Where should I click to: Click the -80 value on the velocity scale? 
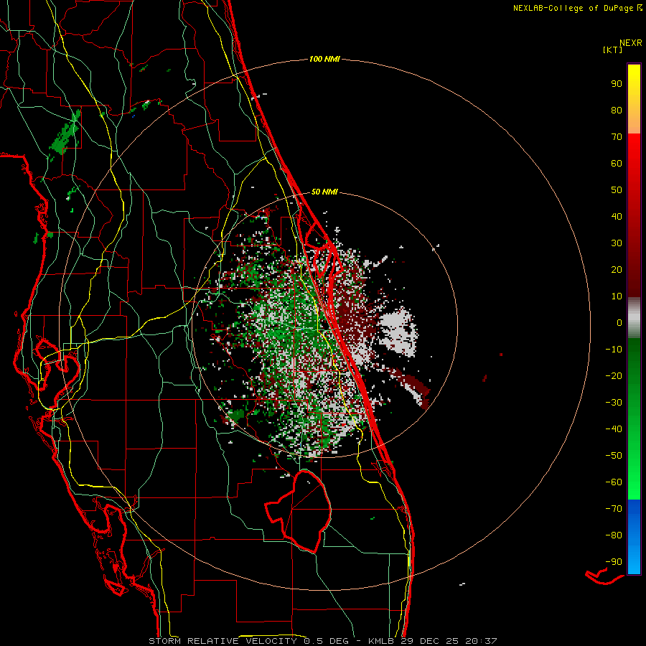[614, 535]
